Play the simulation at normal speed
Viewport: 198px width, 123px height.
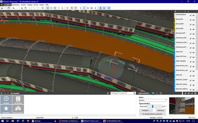click(84, 8)
